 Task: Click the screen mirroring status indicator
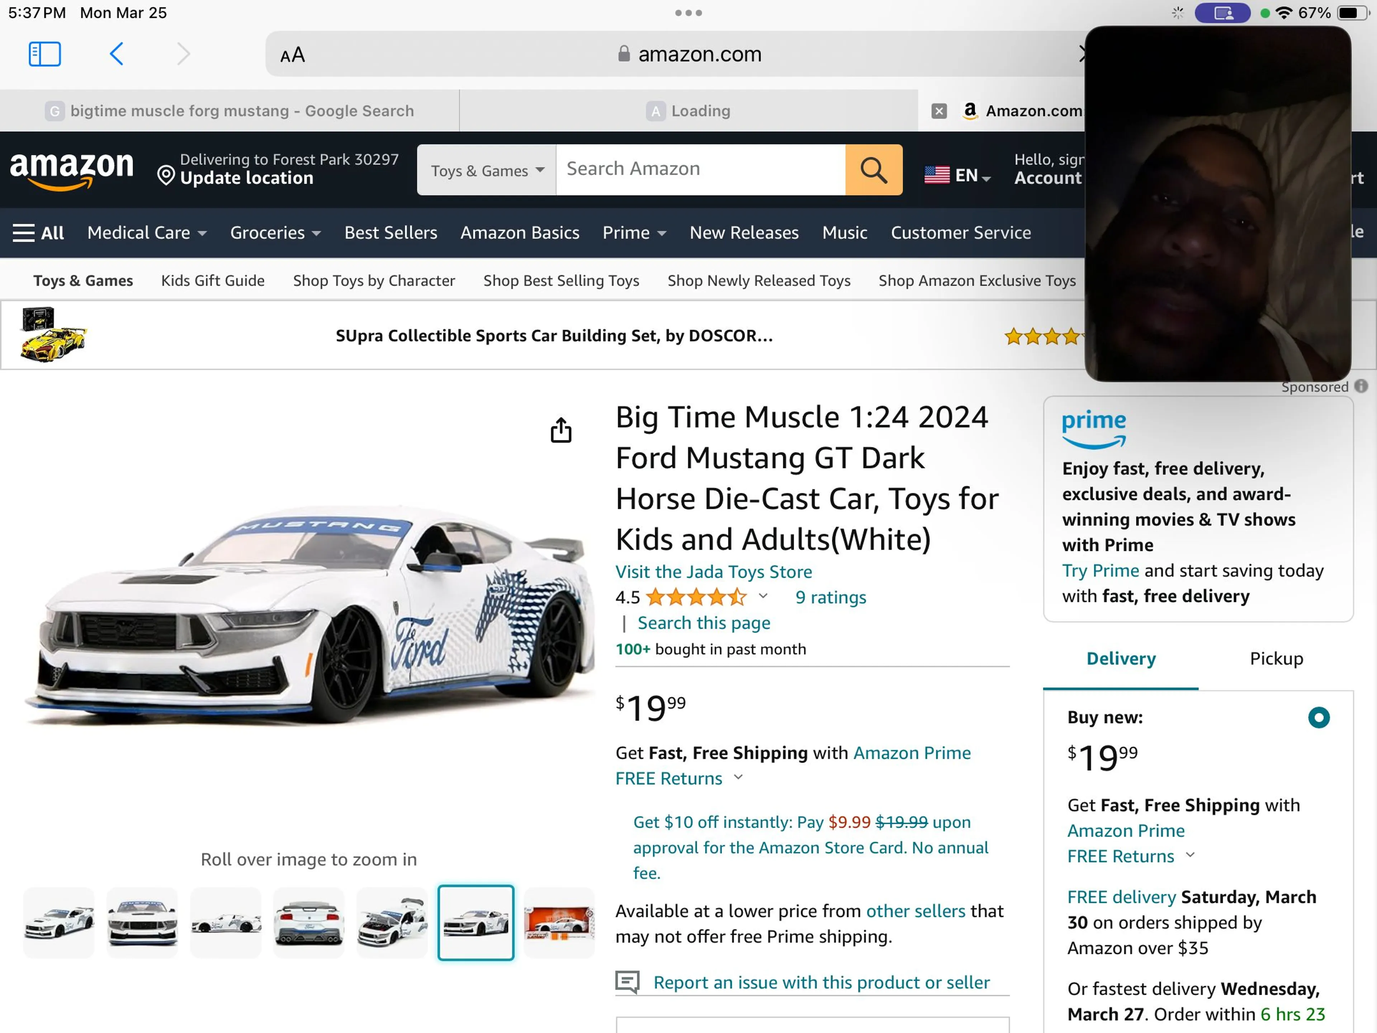click(x=1222, y=13)
